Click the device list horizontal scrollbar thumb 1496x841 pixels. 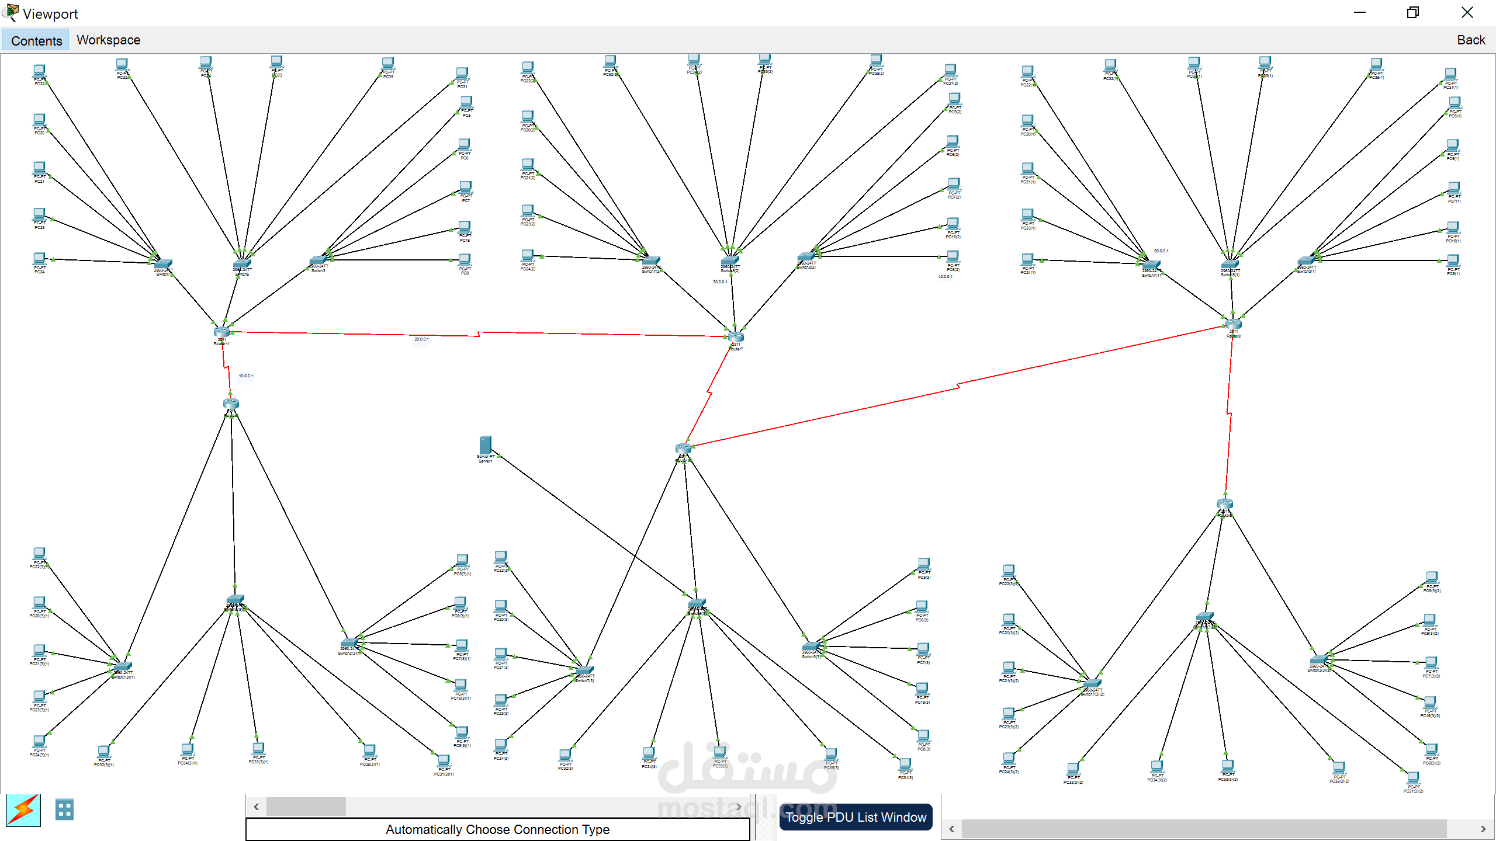point(306,807)
